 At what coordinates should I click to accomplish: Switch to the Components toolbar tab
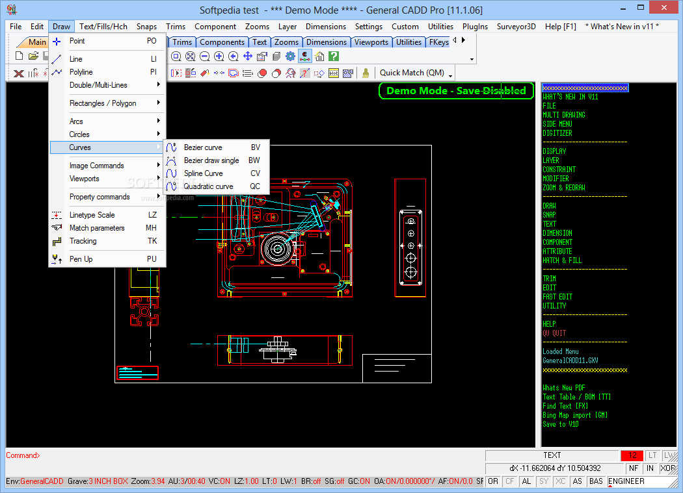[222, 42]
